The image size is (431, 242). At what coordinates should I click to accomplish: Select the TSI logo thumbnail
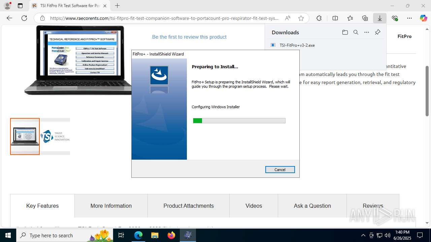click(55, 136)
